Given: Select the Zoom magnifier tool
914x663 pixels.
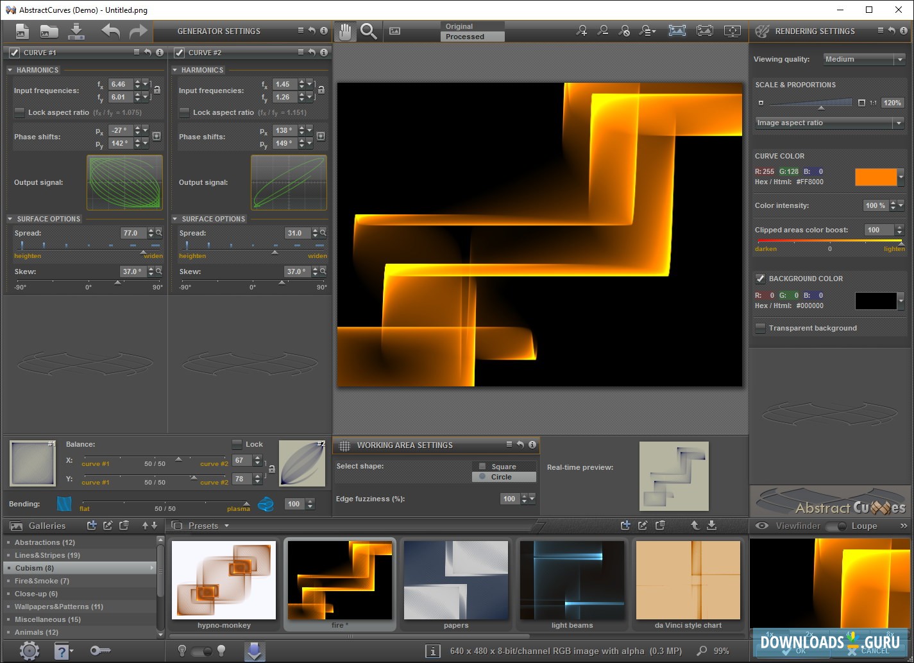Looking at the screenshot, I should pyautogui.click(x=368, y=31).
